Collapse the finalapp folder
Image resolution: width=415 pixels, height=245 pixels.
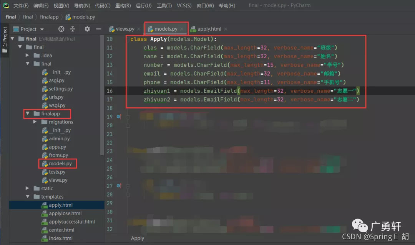[27, 113]
